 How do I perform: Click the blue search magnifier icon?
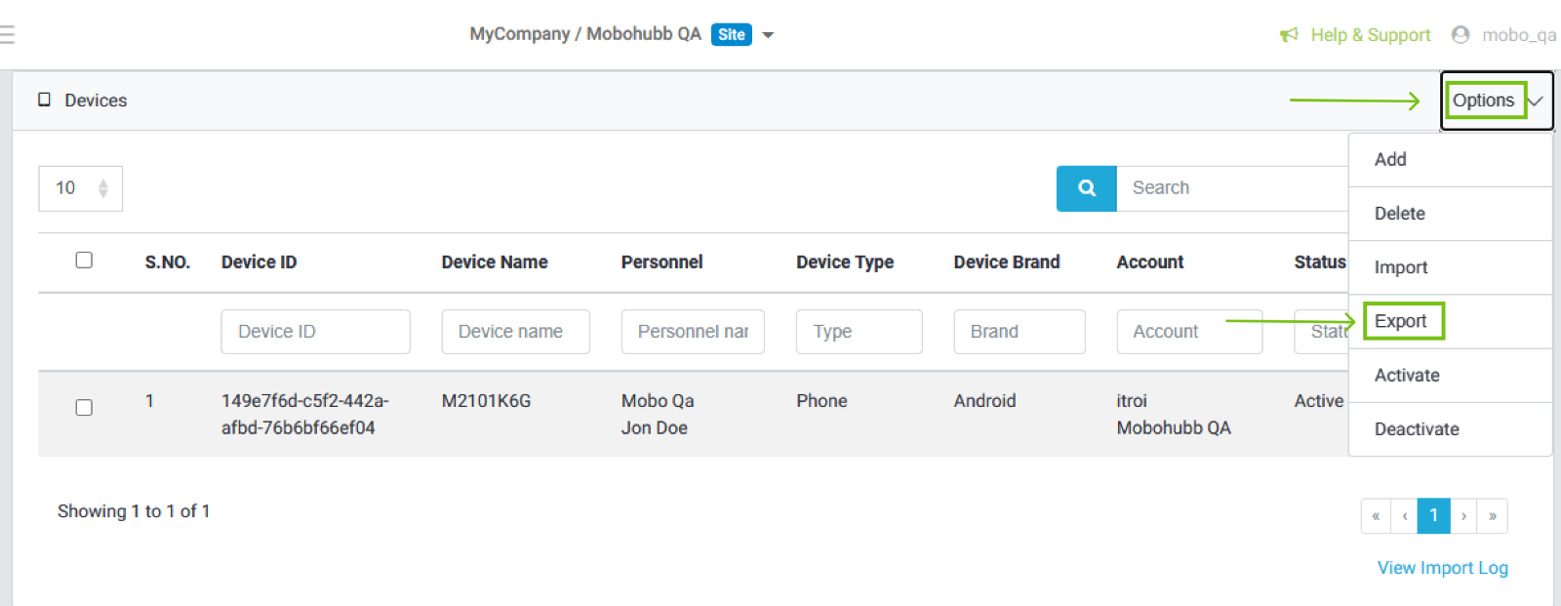[x=1086, y=188]
